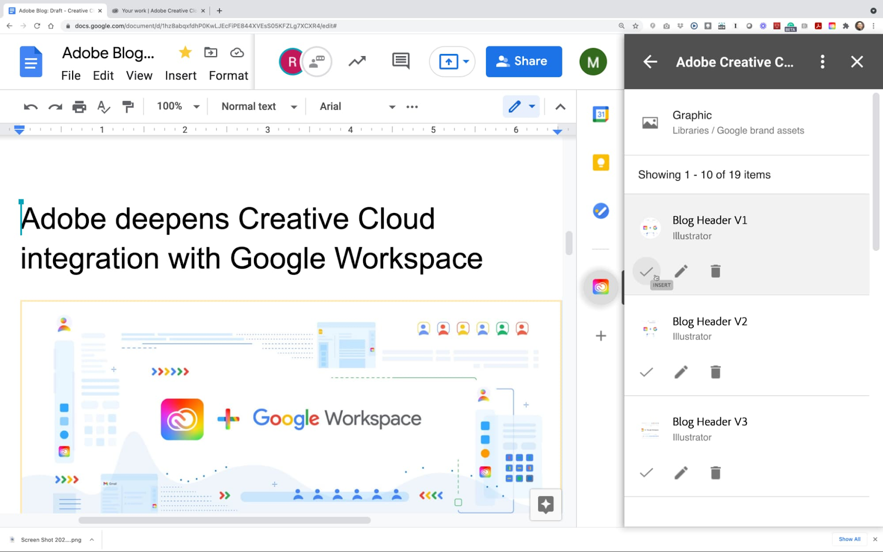Delete Blog Header V1 using the trash icon
883x552 pixels.
715,271
